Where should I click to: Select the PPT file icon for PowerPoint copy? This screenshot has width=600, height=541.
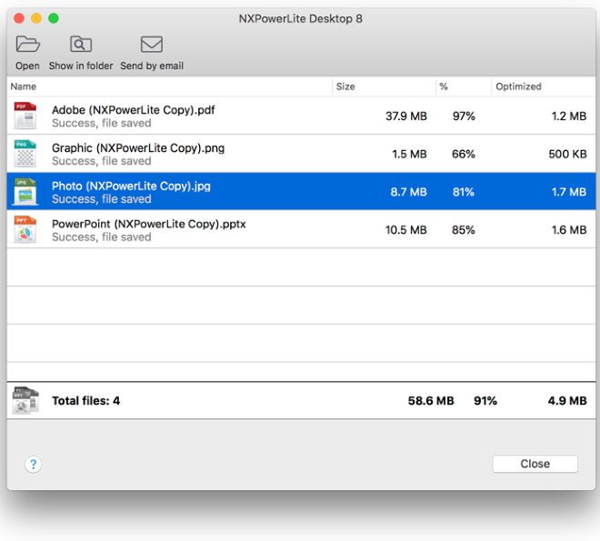25,229
